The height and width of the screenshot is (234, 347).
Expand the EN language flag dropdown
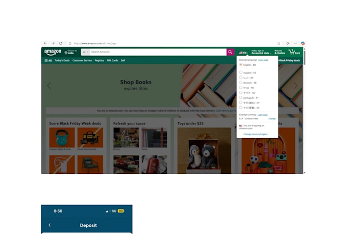click(243, 53)
